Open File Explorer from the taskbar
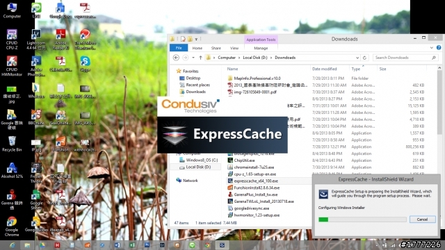This screenshot has height=250, width=445. (x=27, y=245)
